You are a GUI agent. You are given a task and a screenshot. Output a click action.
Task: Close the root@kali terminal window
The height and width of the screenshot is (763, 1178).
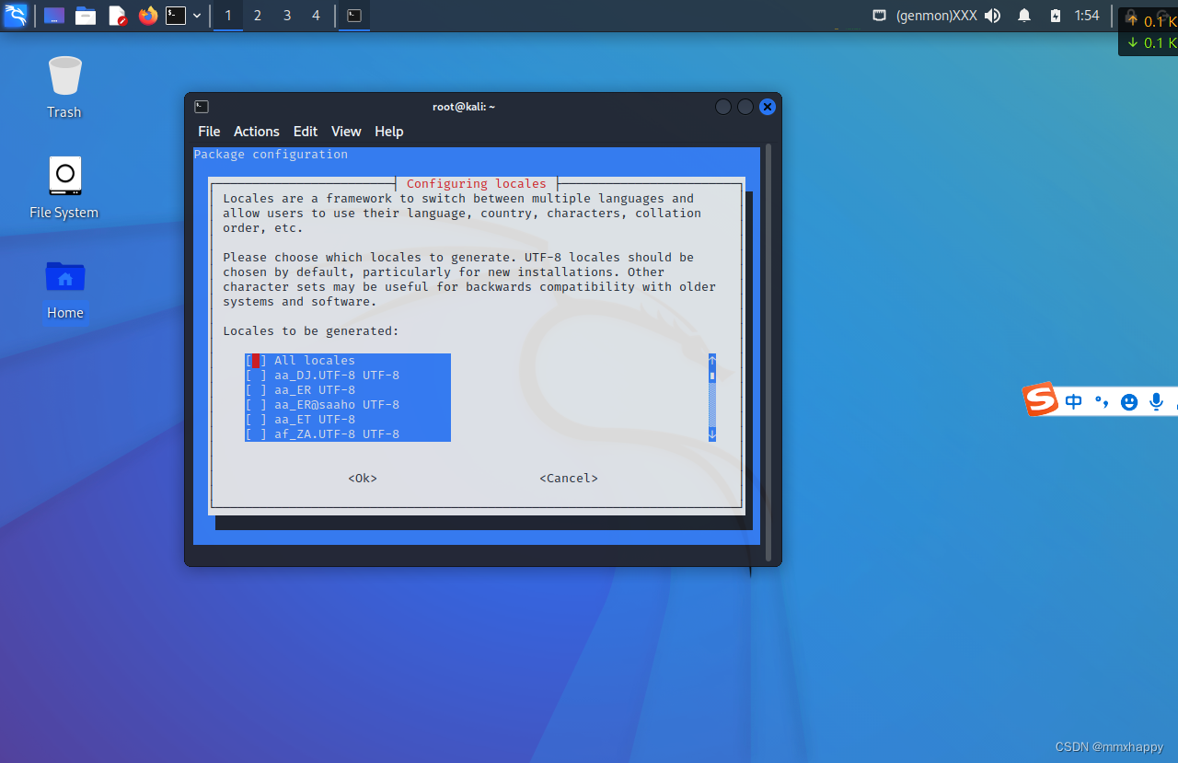point(768,107)
